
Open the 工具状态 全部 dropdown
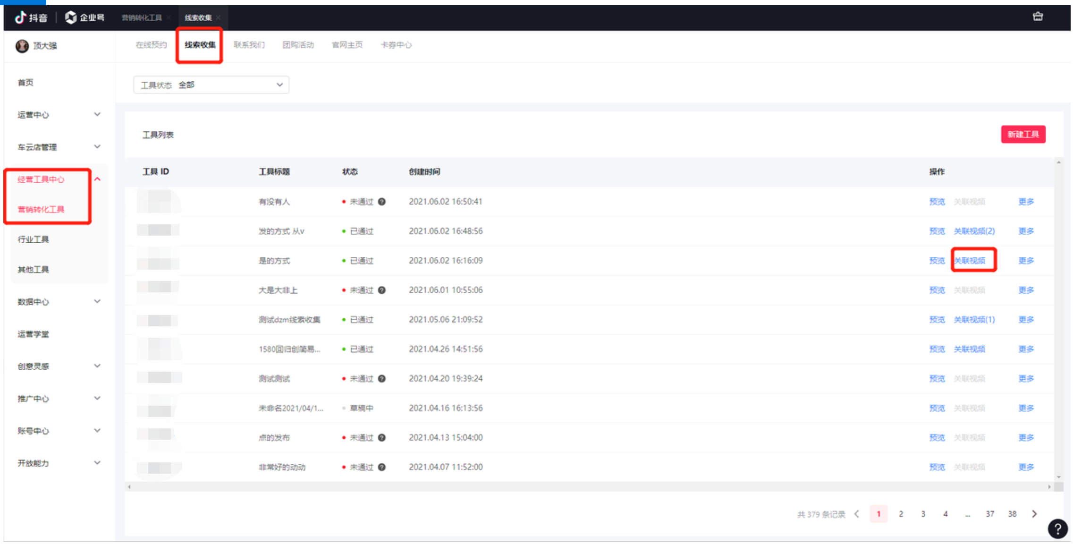click(x=211, y=85)
